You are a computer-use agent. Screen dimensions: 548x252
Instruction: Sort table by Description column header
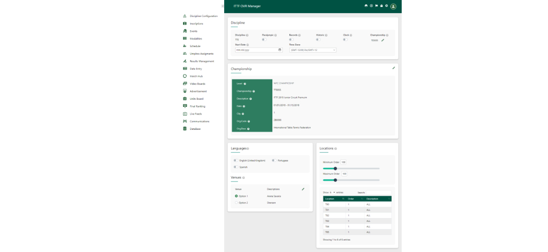(x=378, y=198)
